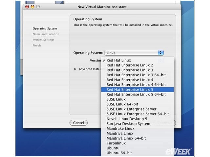Viewport: 210px width, 157px height.
Task: Click Name and Location step in sidebar
Action: [x=46, y=34]
